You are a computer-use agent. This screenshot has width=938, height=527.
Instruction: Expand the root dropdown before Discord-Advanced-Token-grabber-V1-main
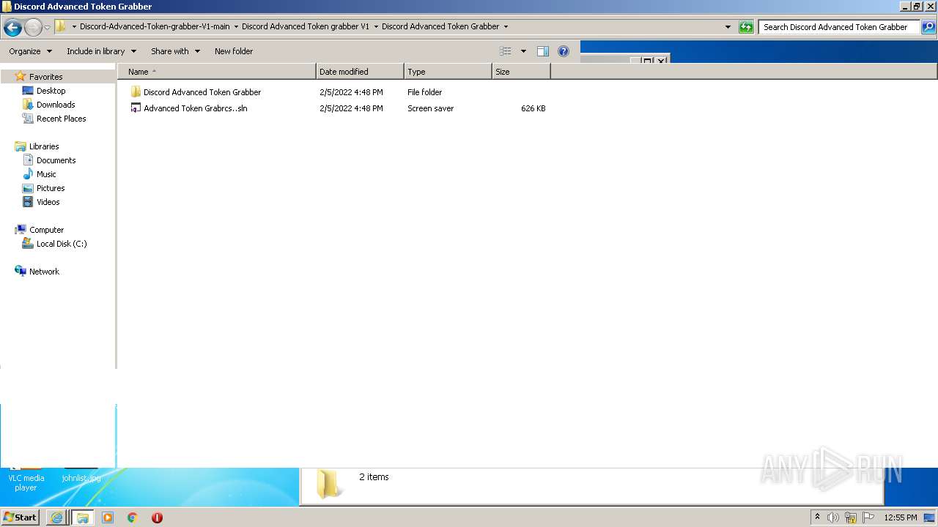[74, 26]
